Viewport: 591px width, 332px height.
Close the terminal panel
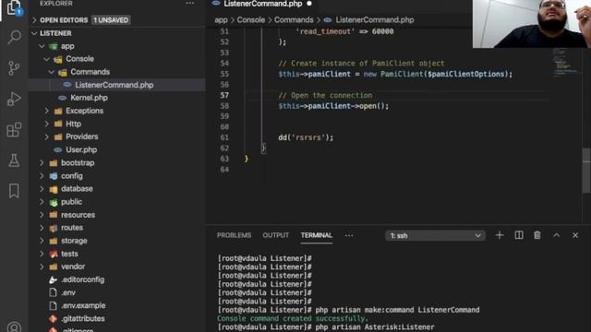point(575,235)
